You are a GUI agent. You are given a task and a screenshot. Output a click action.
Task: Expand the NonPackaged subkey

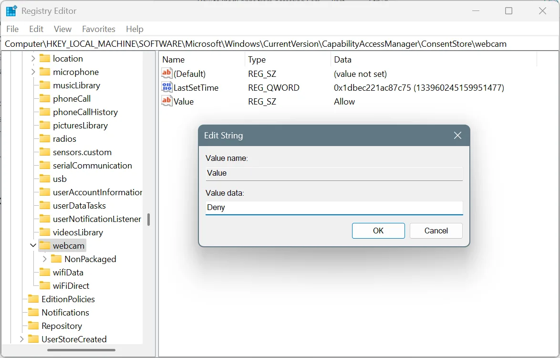45,259
